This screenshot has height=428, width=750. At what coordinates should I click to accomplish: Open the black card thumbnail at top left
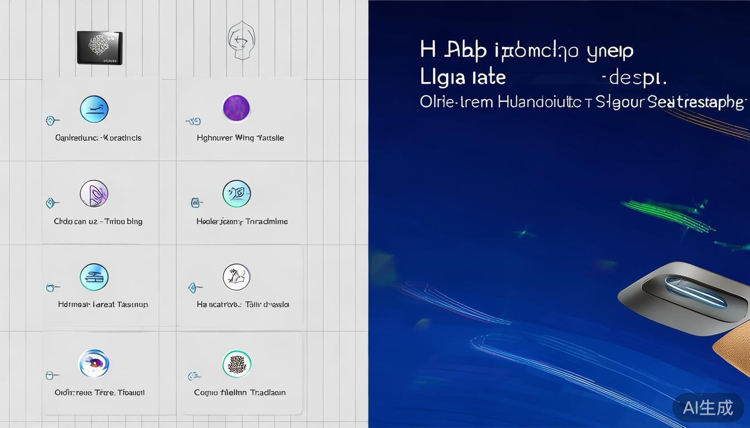pos(99,47)
